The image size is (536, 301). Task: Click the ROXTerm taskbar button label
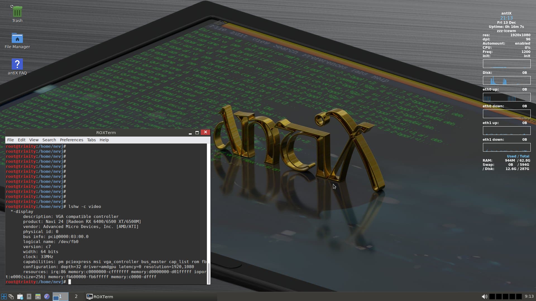tap(103, 297)
